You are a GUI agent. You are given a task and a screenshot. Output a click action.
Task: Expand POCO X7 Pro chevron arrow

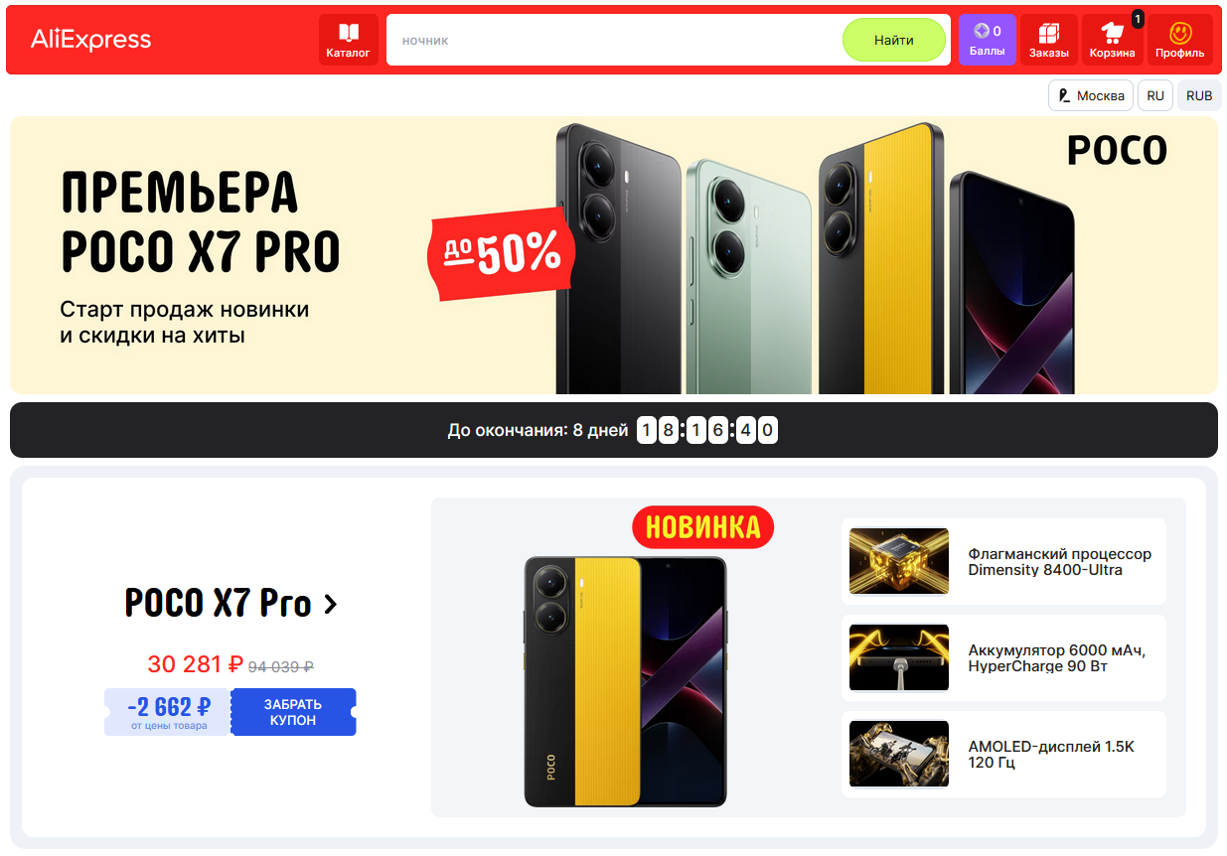[331, 603]
